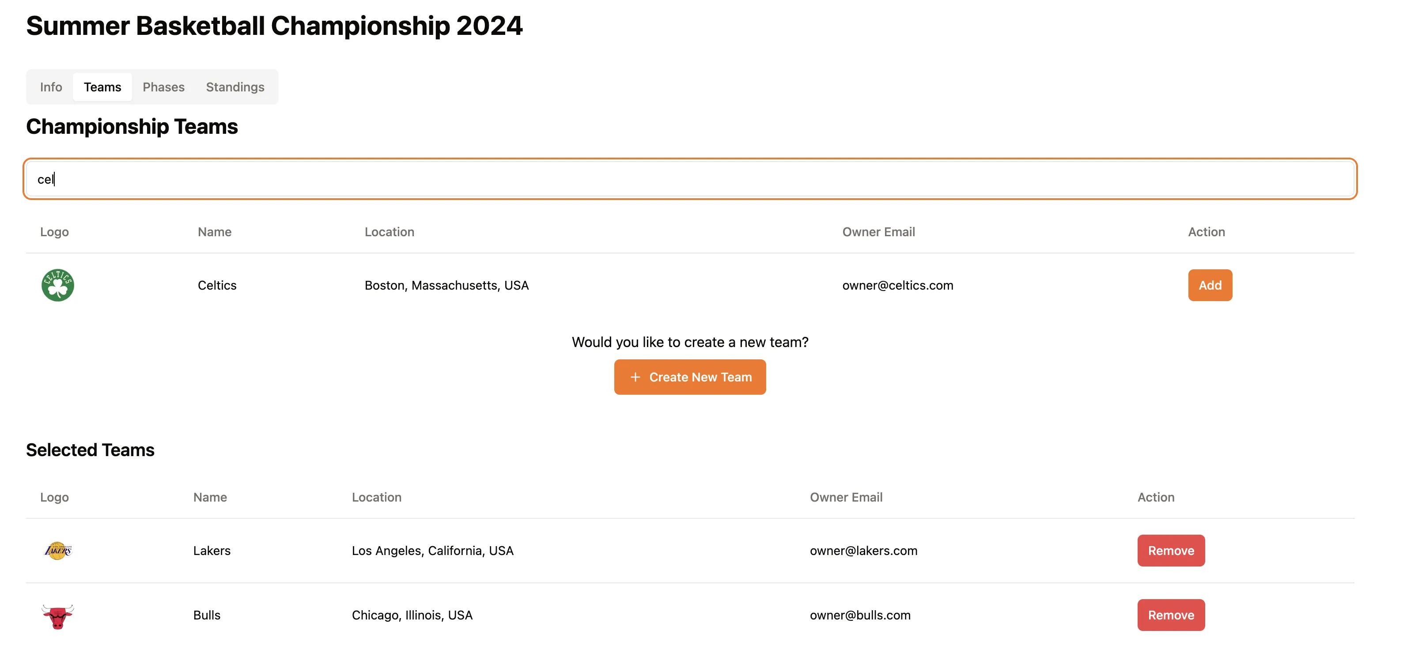This screenshot has width=1407, height=657.
Task: Select the Lakers name in Selected Teams
Action: point(212,551)
